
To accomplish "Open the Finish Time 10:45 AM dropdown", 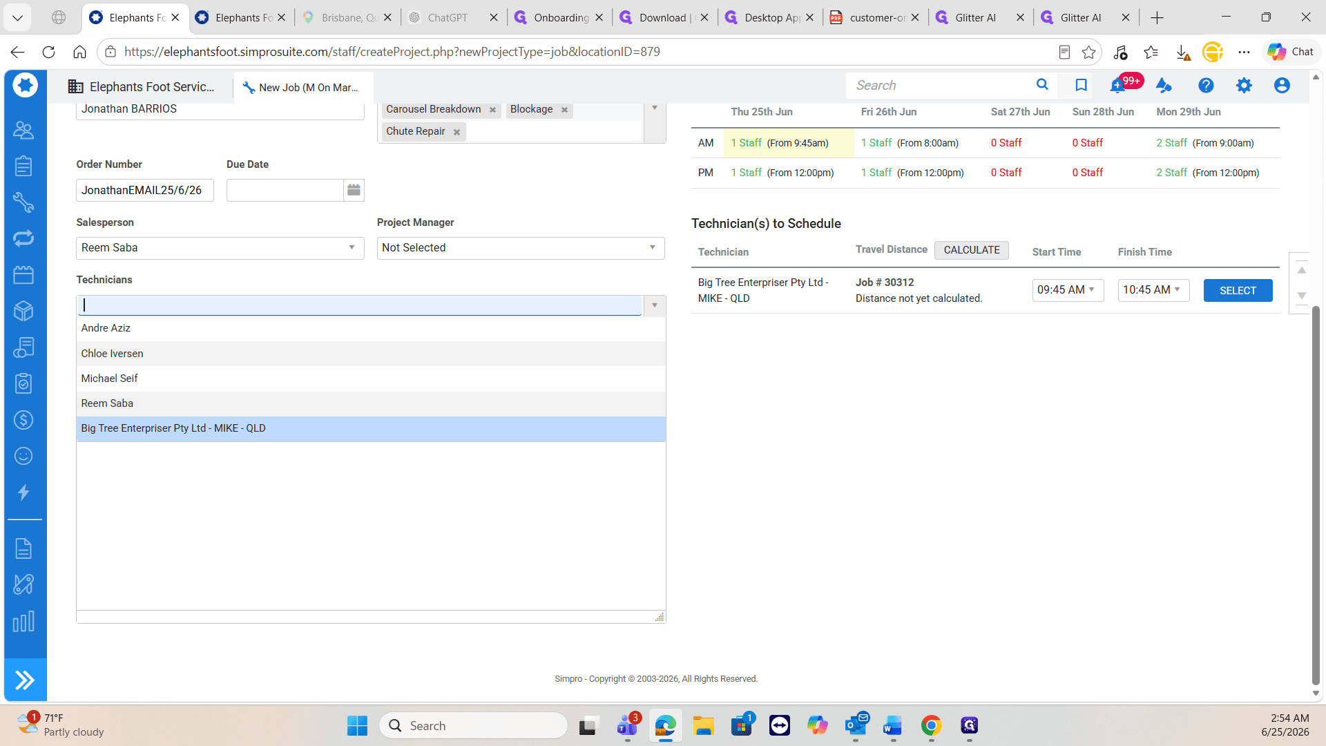I will (1153, 290).
